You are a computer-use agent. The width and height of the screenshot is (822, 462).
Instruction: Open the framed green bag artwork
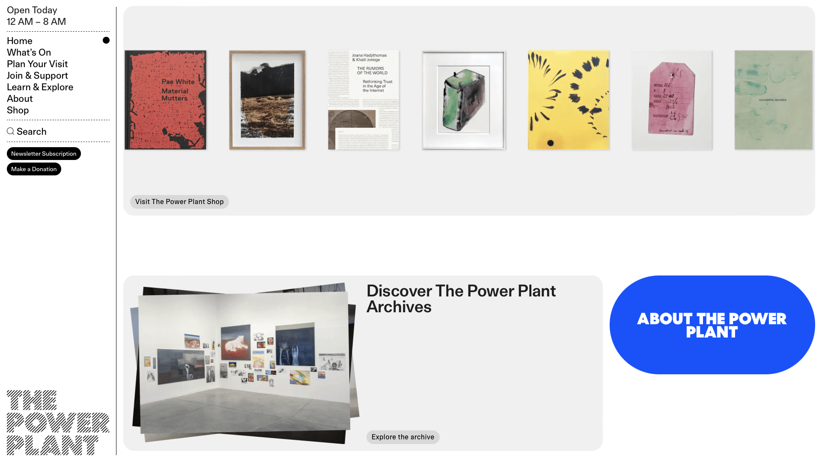[x=464, y=100]
